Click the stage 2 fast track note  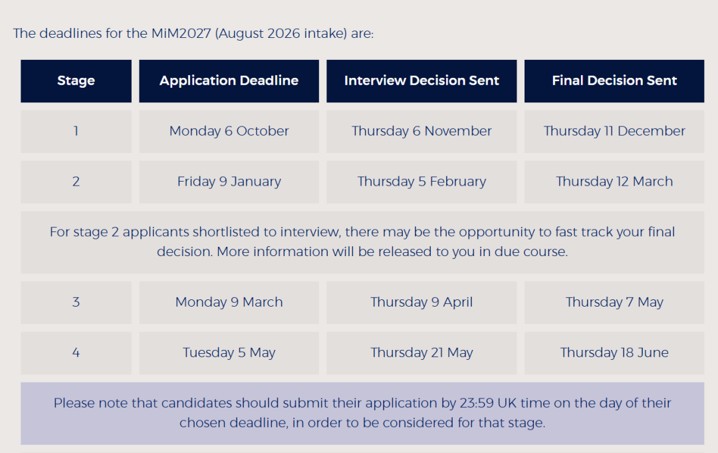(x=362, y=242)
